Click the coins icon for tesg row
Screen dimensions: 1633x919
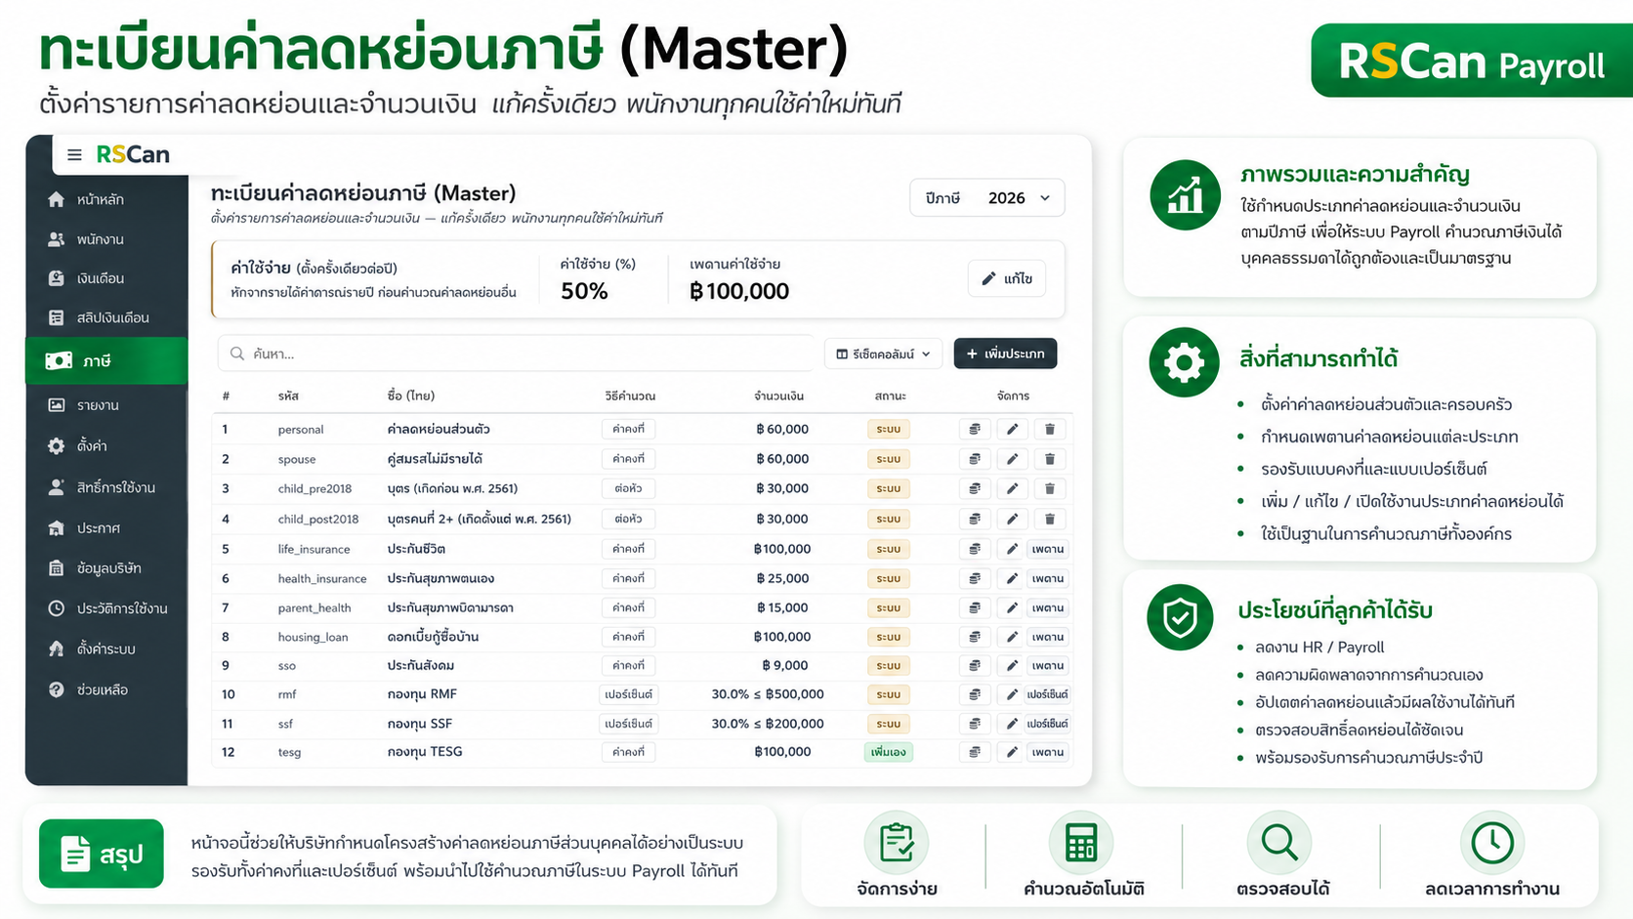click(975, 752)
